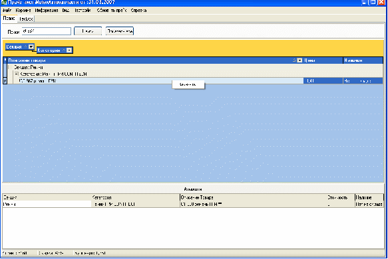Collapse the Категория group row
The height and width of the screenshot is (259, 388).
tap(17, 74)
